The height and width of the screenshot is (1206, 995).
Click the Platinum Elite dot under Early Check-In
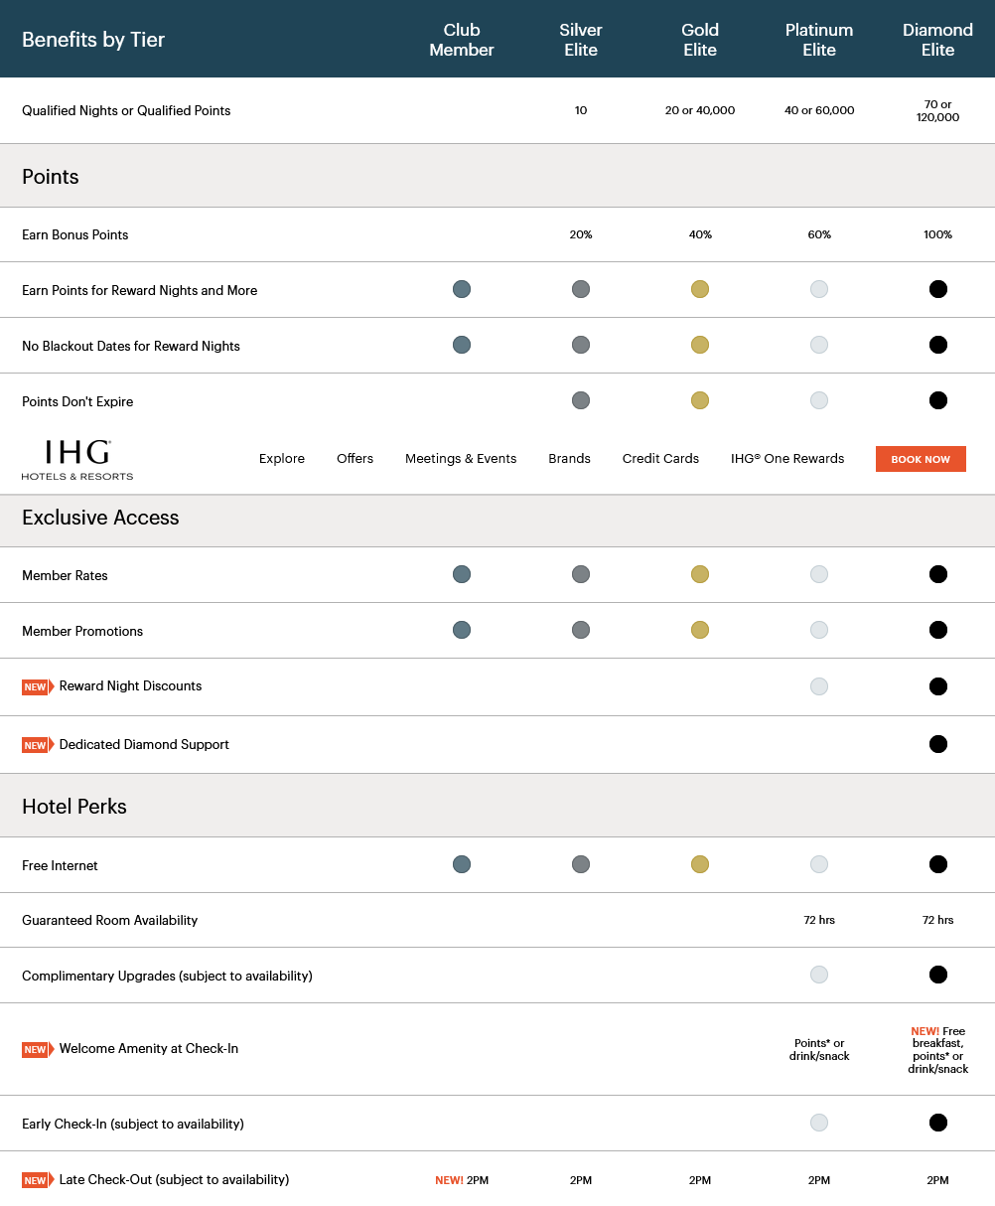819,1123
